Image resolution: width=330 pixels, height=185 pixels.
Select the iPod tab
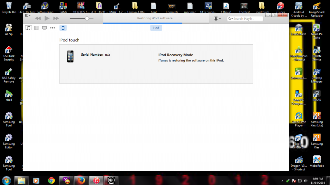pos(156,28)
